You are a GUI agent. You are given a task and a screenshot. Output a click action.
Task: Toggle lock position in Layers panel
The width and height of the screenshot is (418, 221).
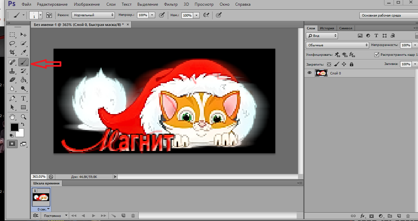[x=344, y=64]
